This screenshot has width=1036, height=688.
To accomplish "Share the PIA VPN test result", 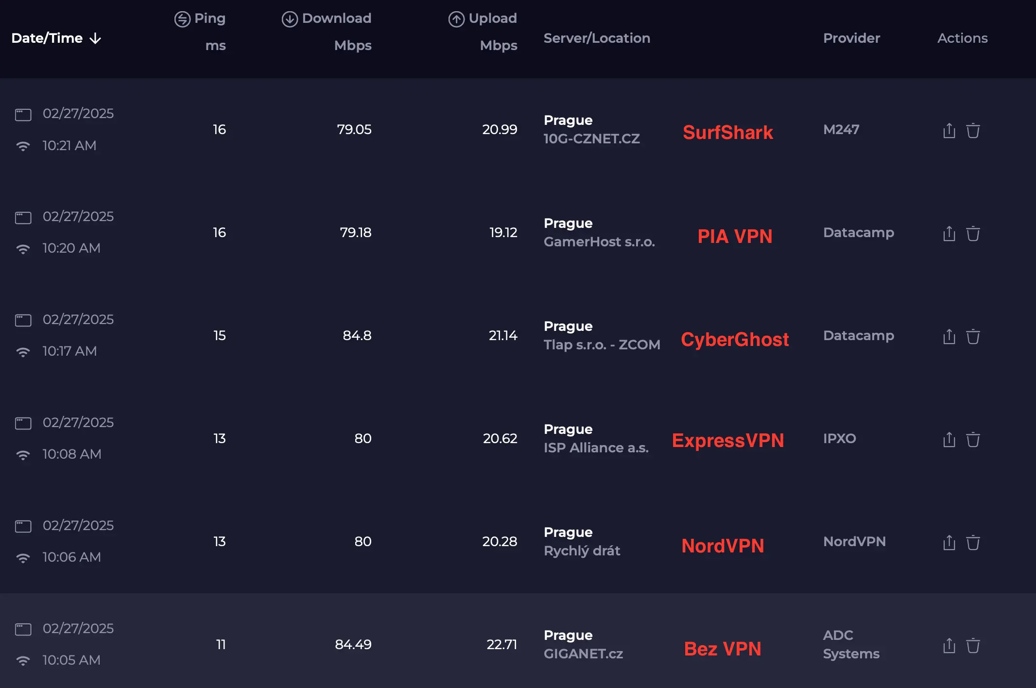I will click(949, 233).
